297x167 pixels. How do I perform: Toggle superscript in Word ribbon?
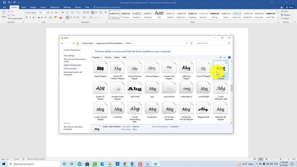45,18
